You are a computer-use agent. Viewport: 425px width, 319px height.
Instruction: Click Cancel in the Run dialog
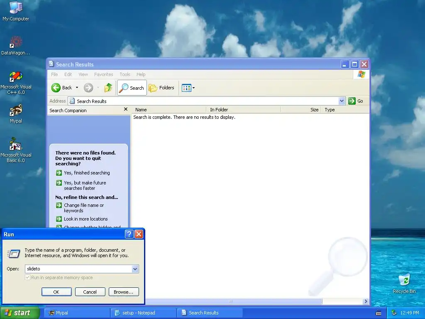tap(90, 292)
